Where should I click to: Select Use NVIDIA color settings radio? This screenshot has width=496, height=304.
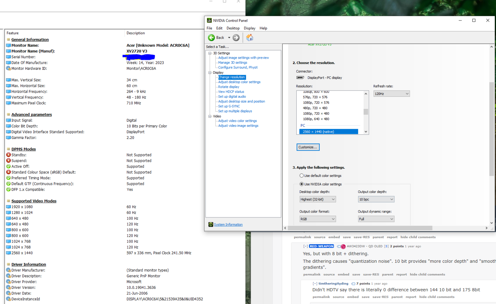click(302, 184)
